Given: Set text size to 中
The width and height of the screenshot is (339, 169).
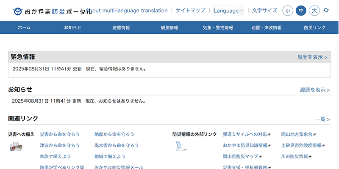Looking at the screenshot, I should coord(301,11).
